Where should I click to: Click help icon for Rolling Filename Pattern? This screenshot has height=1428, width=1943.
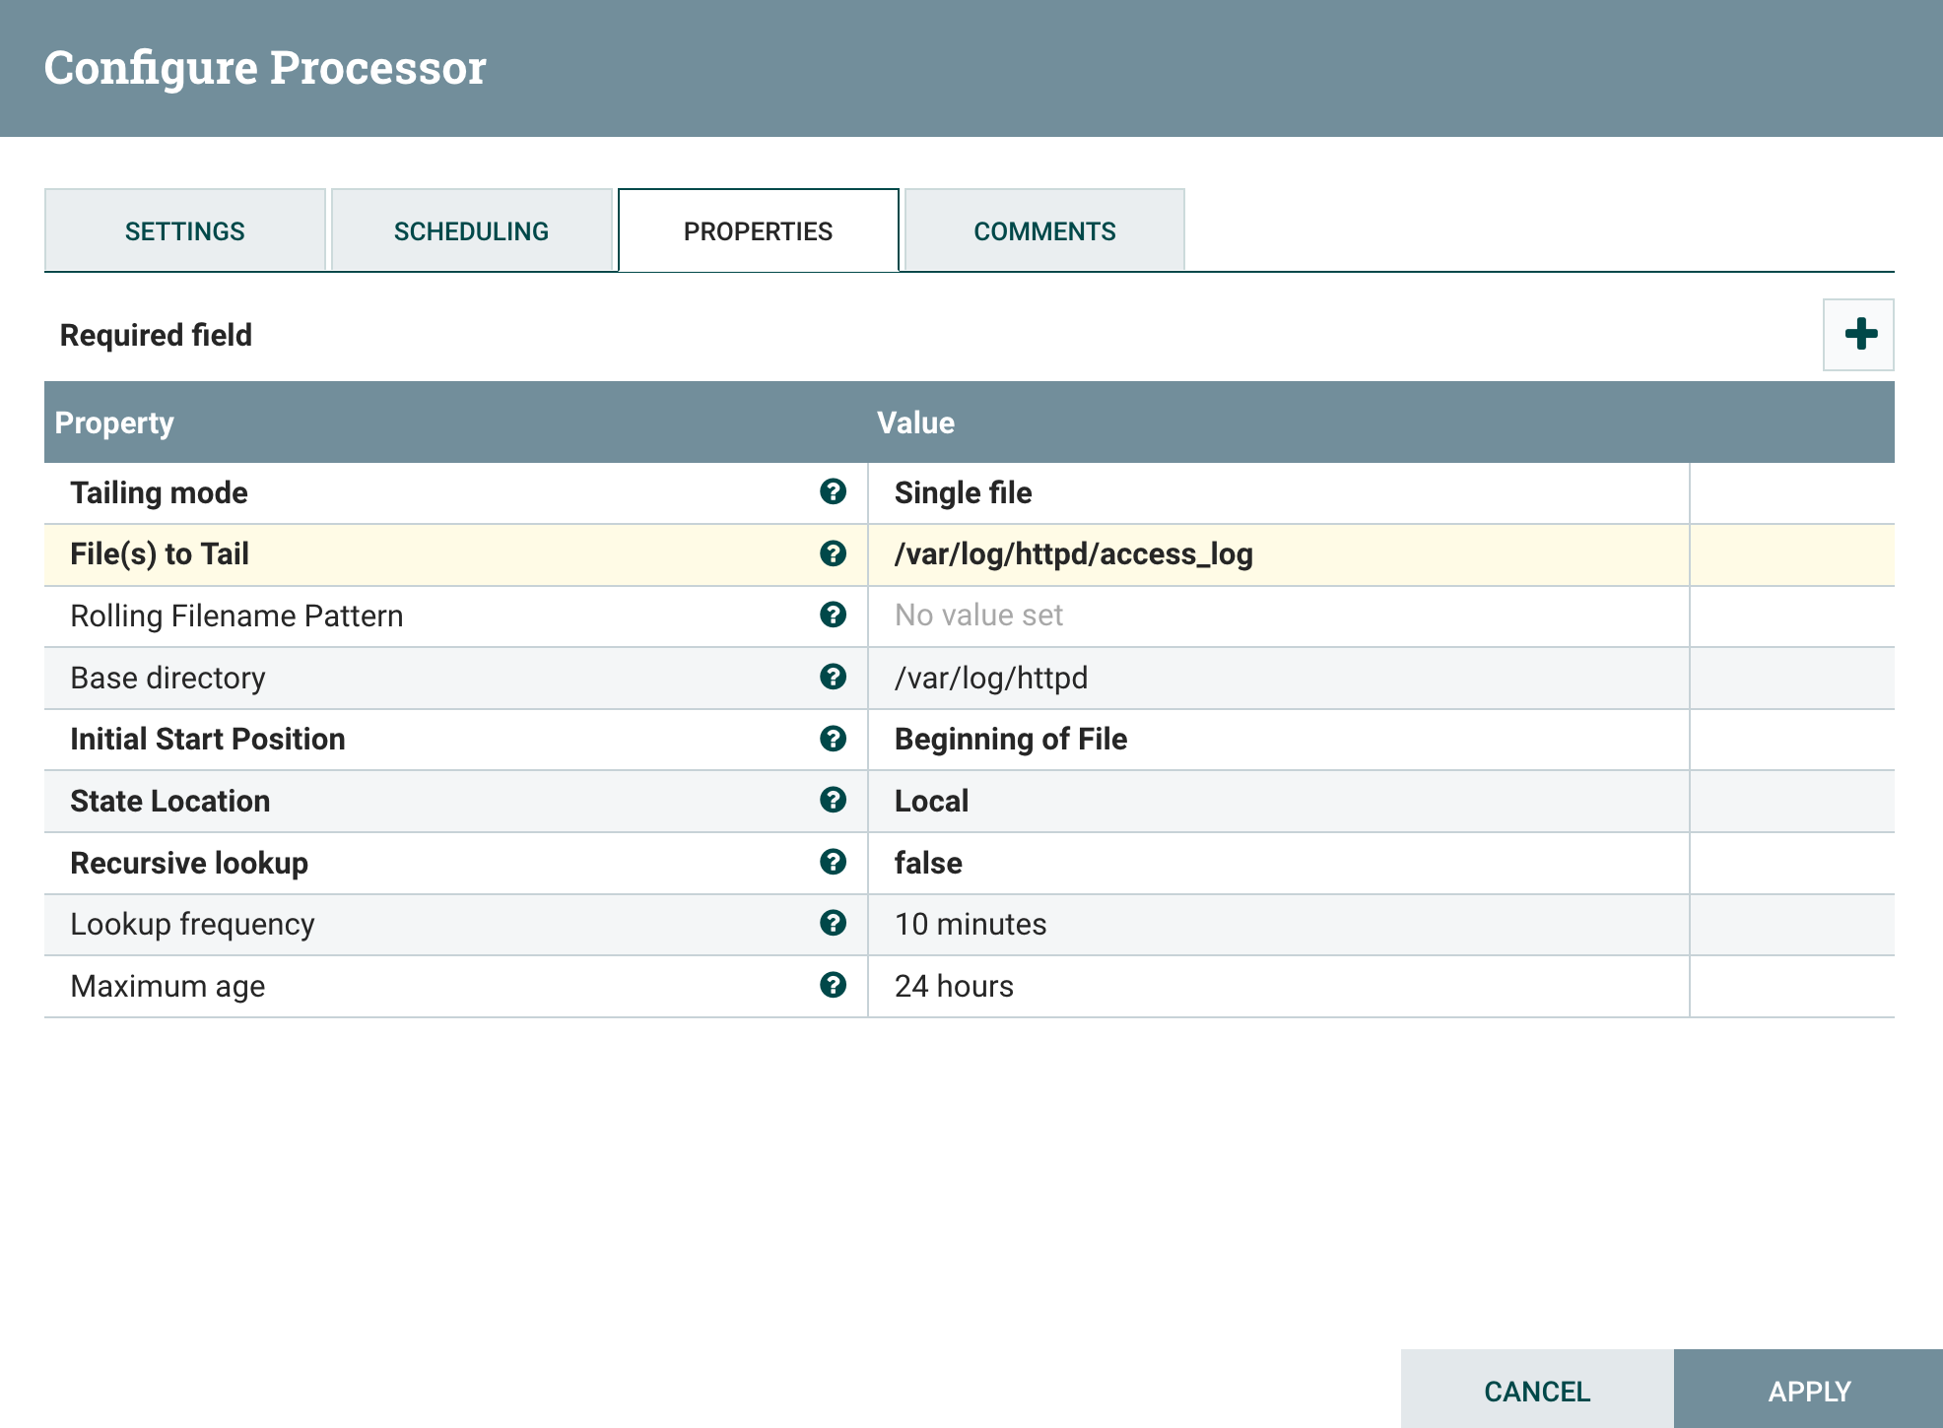point(833,615)
